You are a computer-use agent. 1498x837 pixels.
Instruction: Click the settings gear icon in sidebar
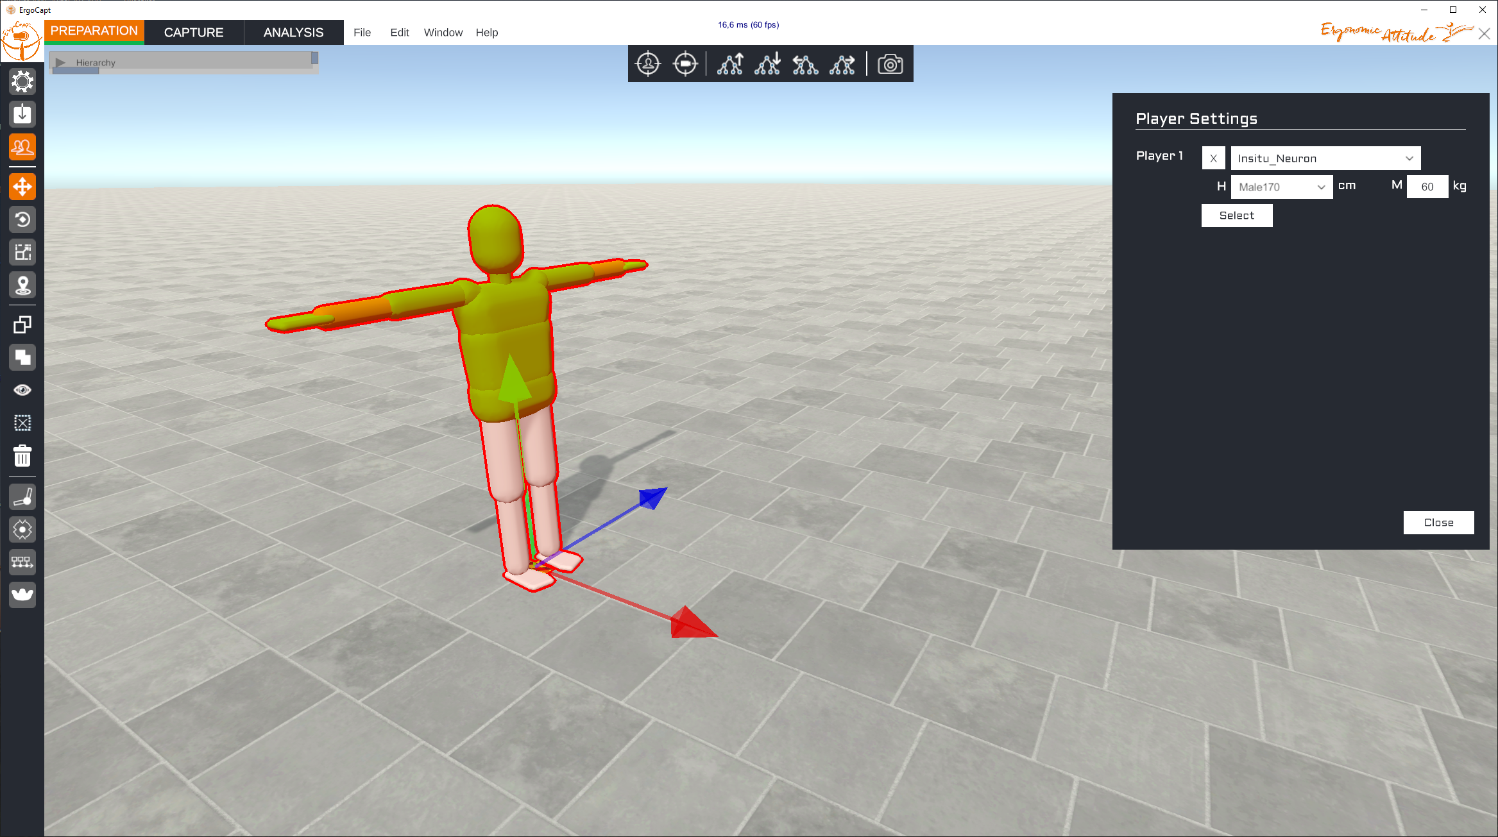click(22, 81)
